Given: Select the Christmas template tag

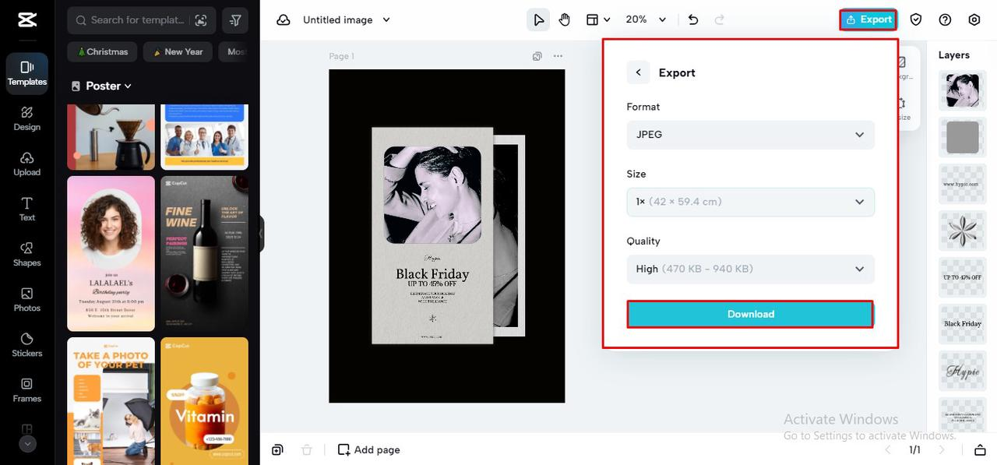Looking at the screenshot, I should [102, 52].
